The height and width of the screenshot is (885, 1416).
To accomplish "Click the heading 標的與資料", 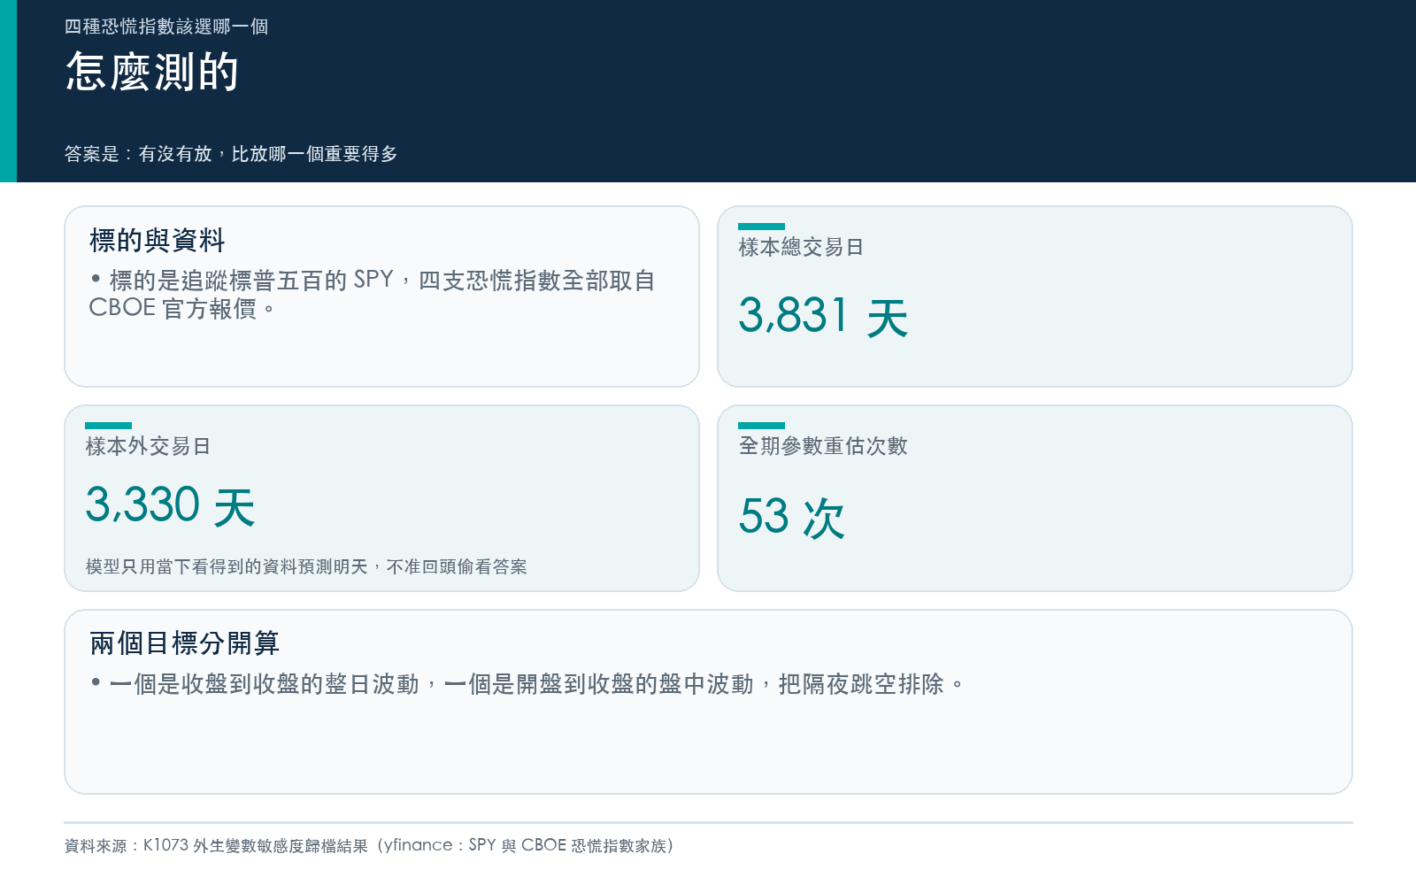I will (x=158, y=240).
